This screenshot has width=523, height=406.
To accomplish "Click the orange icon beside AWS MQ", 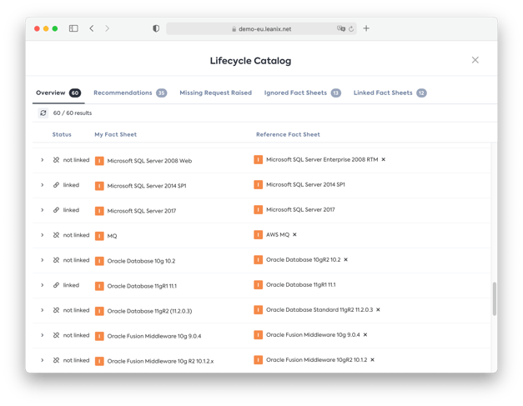I will pos(259,234).
